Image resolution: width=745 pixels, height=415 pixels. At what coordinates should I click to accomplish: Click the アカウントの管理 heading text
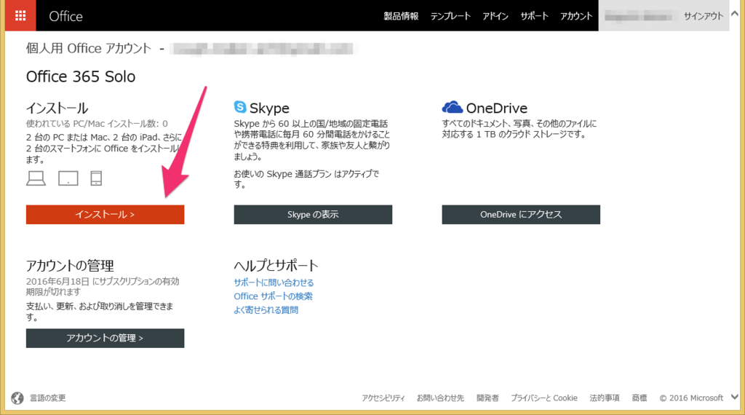tap(70, 265)
